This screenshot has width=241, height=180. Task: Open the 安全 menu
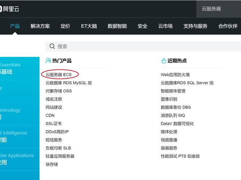(143, 26)
